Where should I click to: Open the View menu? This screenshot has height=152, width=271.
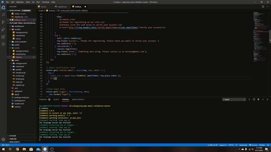[x=28, y=2]
